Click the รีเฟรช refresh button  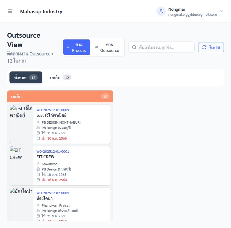coord(211,47)
